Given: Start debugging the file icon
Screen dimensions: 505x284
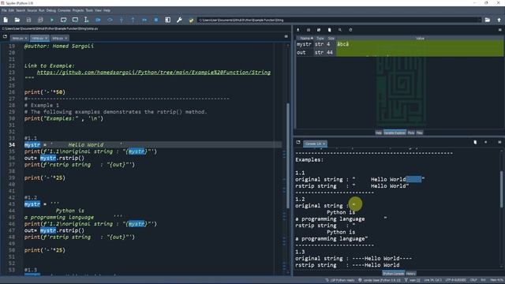Looking at the screenshot, I should point(98,20).
